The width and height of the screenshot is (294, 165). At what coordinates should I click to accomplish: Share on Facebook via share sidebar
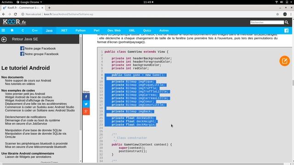[86, 97]
